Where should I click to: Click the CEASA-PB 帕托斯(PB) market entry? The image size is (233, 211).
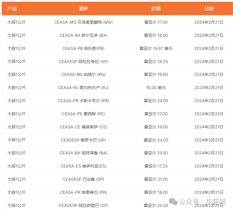pyautogui.click(x=83, y=48)
